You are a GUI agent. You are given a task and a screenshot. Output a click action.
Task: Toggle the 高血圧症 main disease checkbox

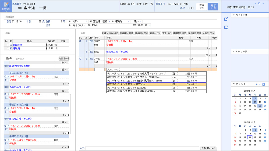[x=10, y=45]
